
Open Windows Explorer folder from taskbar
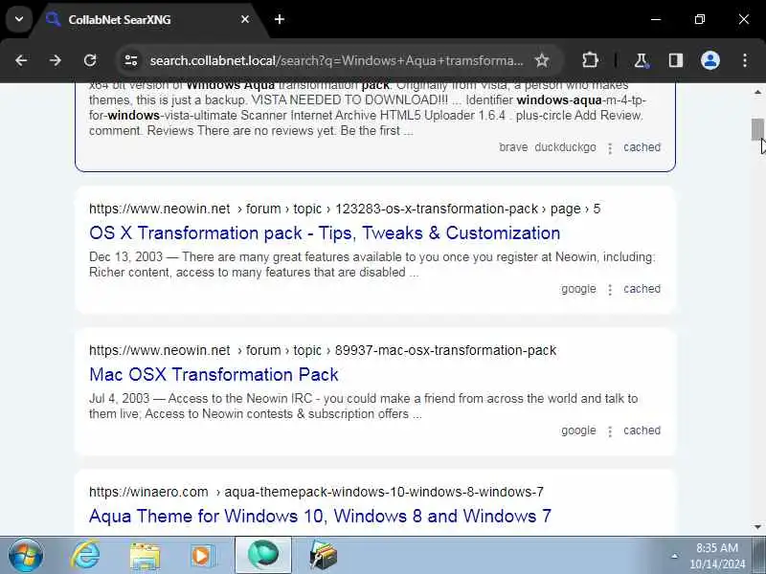click(145, 556)
